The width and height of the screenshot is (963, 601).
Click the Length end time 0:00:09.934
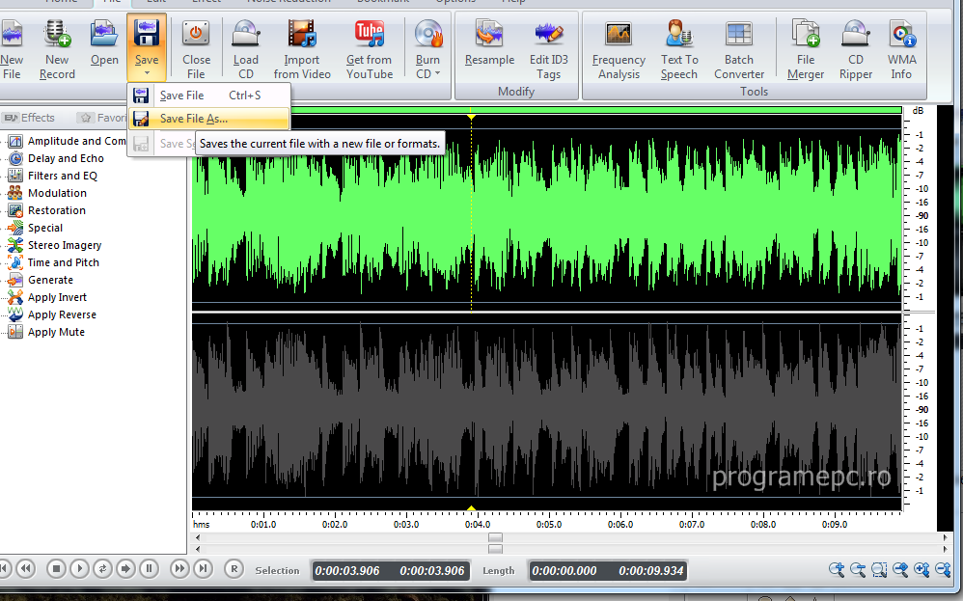(x=651, y=571)
